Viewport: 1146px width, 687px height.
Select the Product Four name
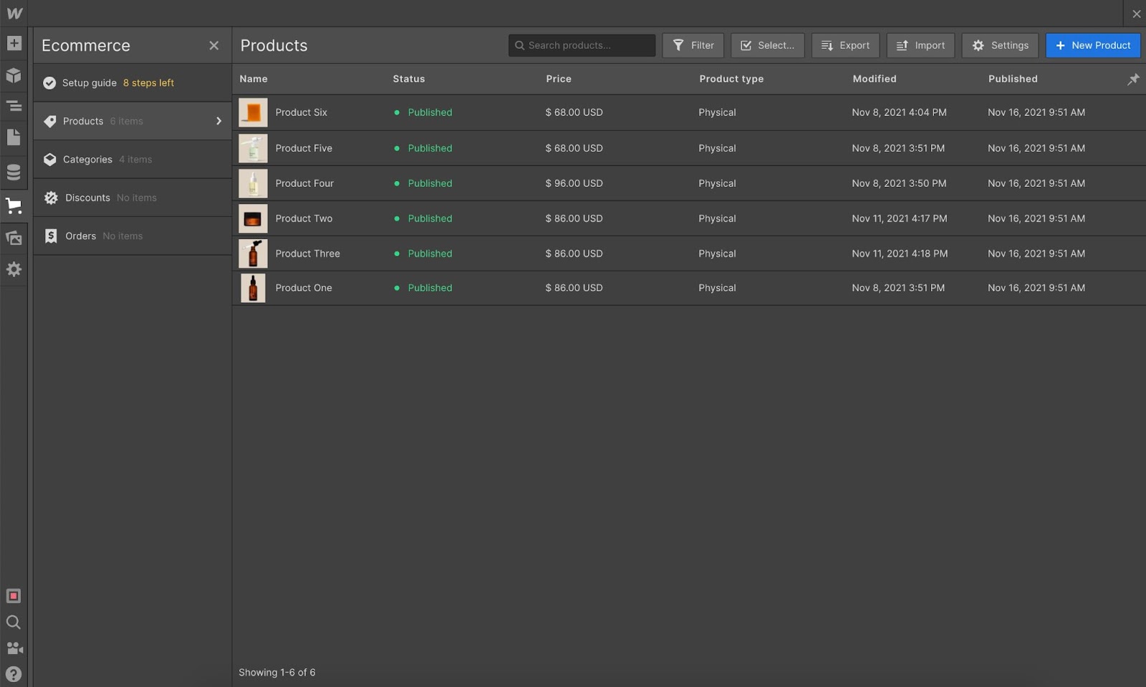304,183
